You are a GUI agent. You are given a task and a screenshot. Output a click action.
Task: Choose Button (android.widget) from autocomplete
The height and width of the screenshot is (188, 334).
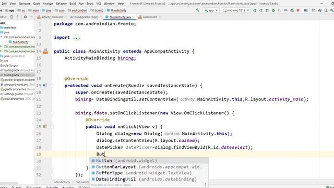149,160
